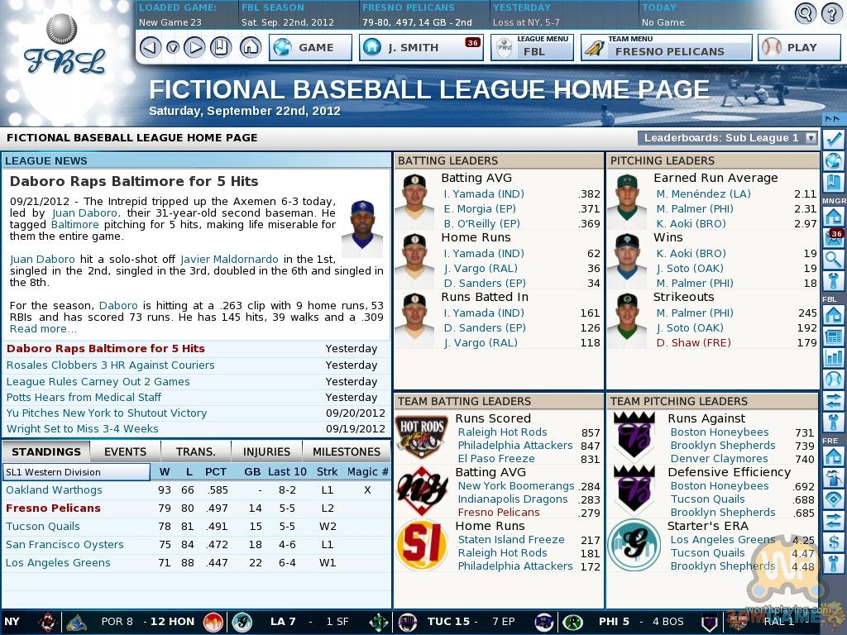Open the Team Menu Fresno Pelicans
Image resolution: width=847 pixels, height=635 pixels.
(x=666, y=47)
